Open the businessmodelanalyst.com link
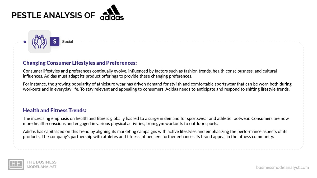The width and height of the screenshot is (317, 178). 282,167
